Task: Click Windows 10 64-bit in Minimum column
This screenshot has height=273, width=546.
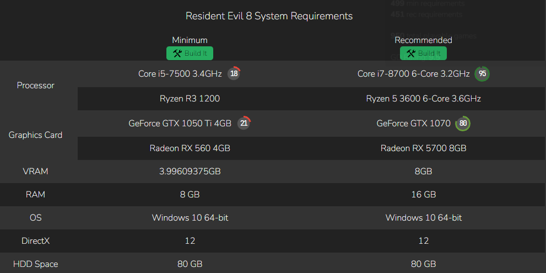Action: tap(190, 218)
